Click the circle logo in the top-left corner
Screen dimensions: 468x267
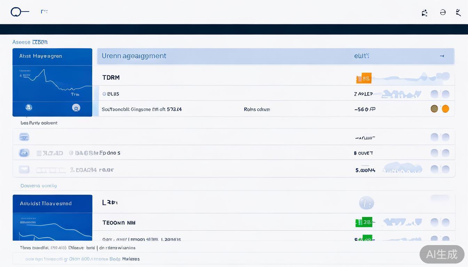(16, 12)
